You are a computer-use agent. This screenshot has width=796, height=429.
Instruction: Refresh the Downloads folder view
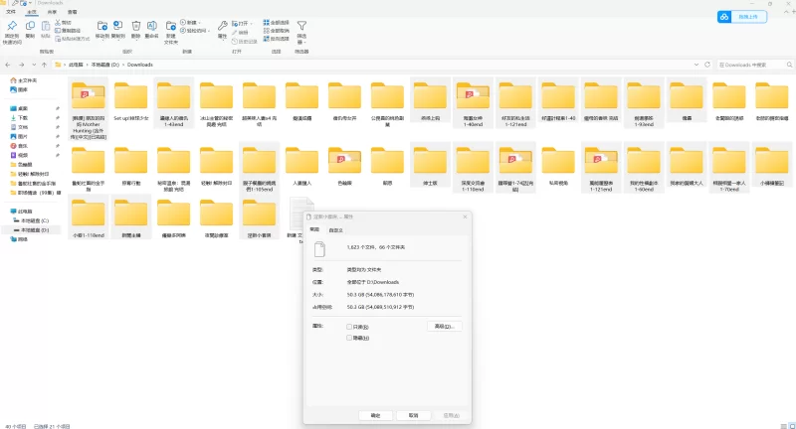[707, 65]
